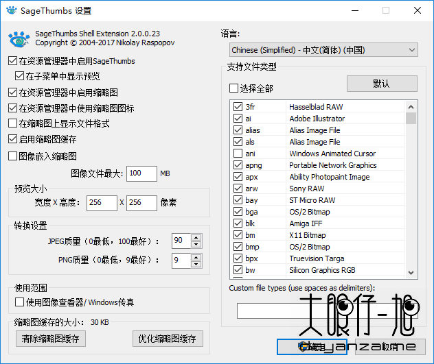Toggle 在资源管理器中使用缩略图图标 checkbox

(x=12, y=108)
